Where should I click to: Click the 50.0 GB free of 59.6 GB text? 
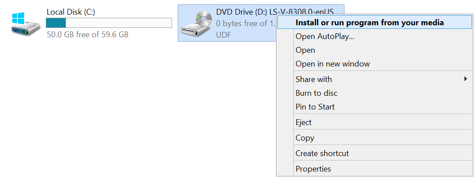[88, 35]
